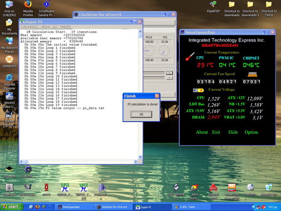Select the Dvdfab desktop icon

[x=250, y=190]
